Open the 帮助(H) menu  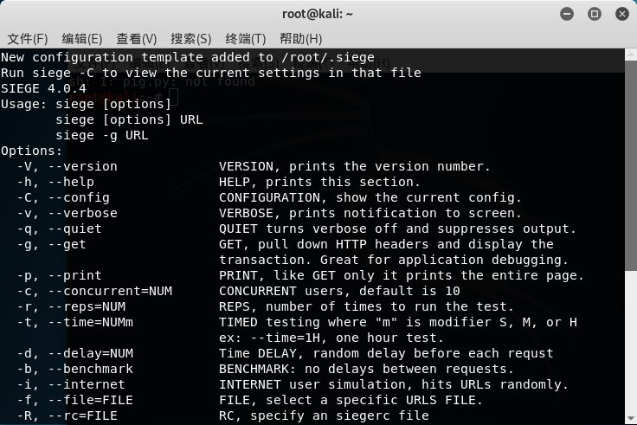[300, 39]
